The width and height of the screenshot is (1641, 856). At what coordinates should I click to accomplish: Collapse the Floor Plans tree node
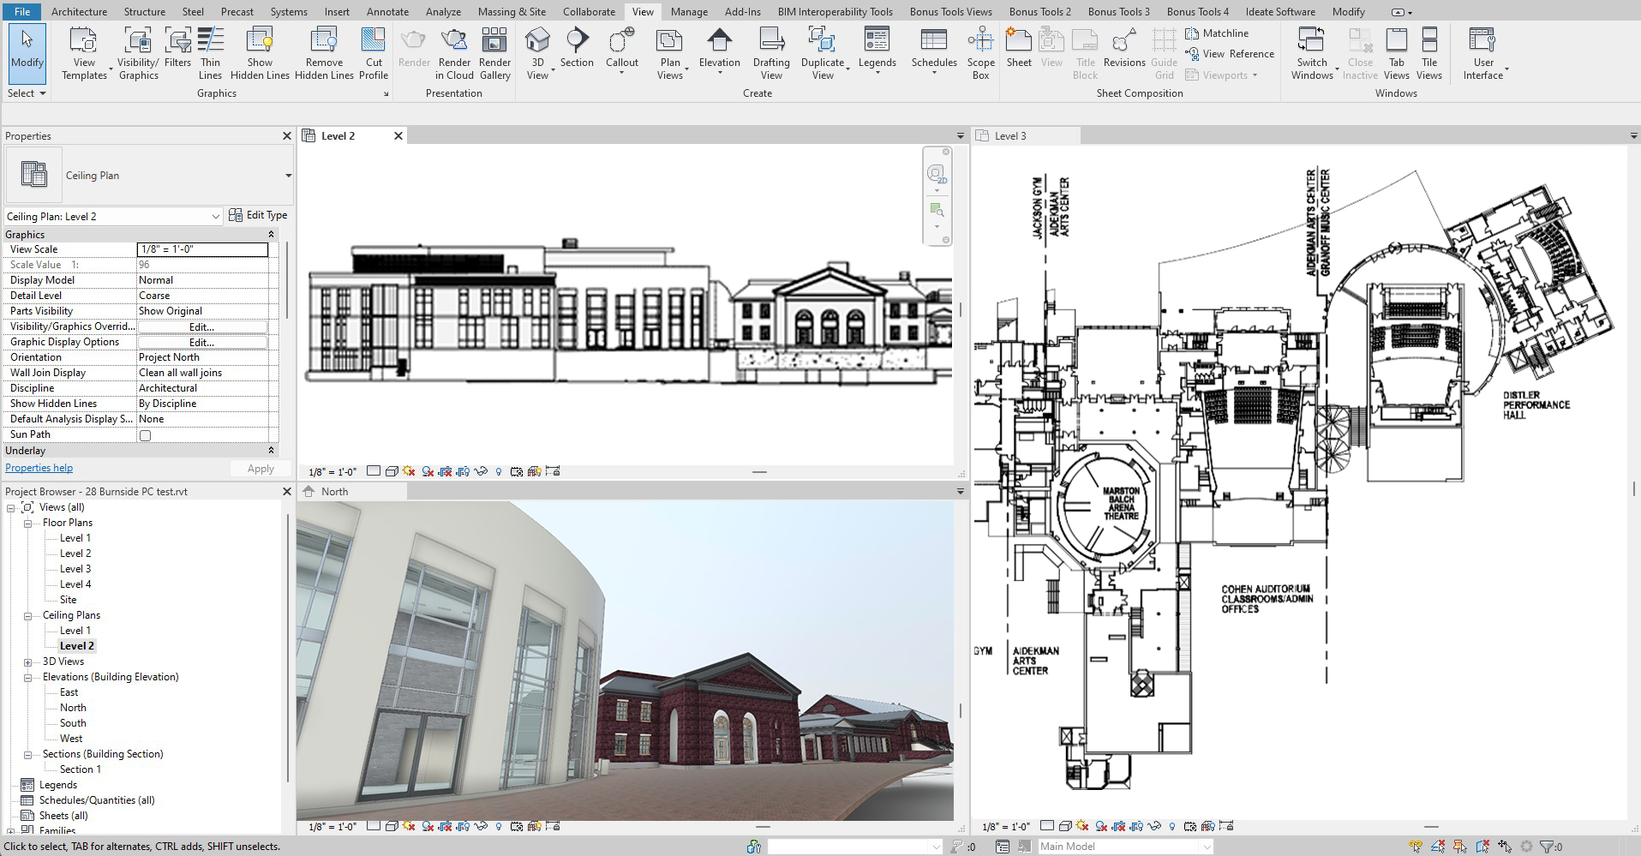tap(28, 523)
